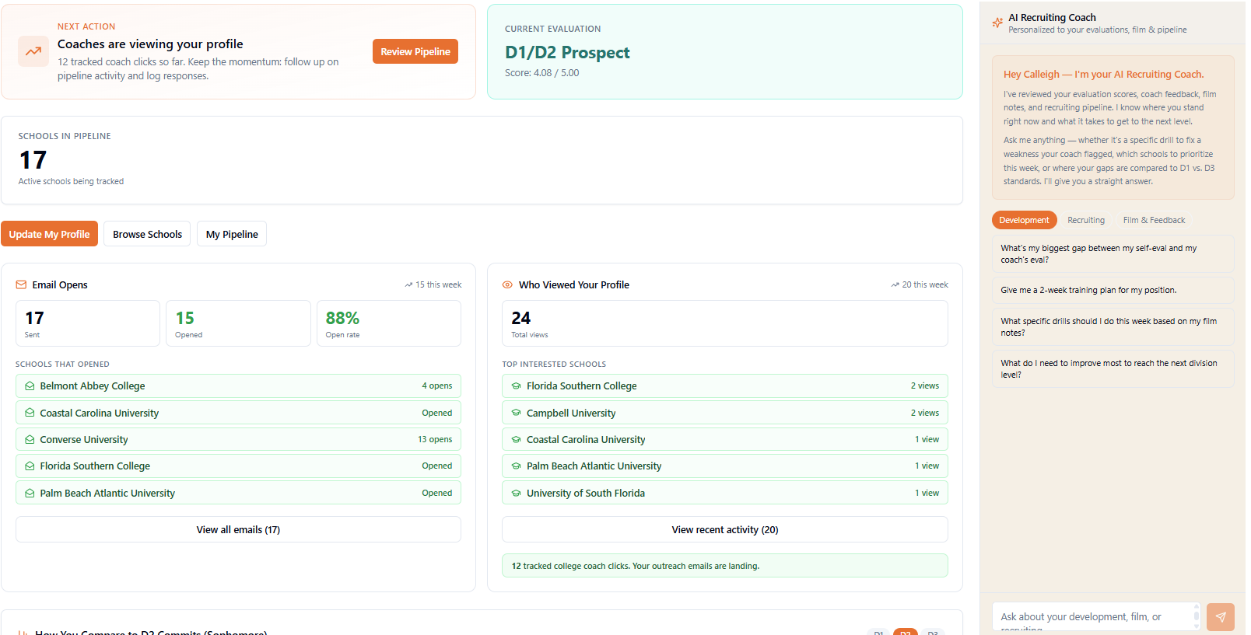Click the chat input box scrollbar
Image resolution: width=1251 pixels, height=635 pixels.
coord(1197,617)
